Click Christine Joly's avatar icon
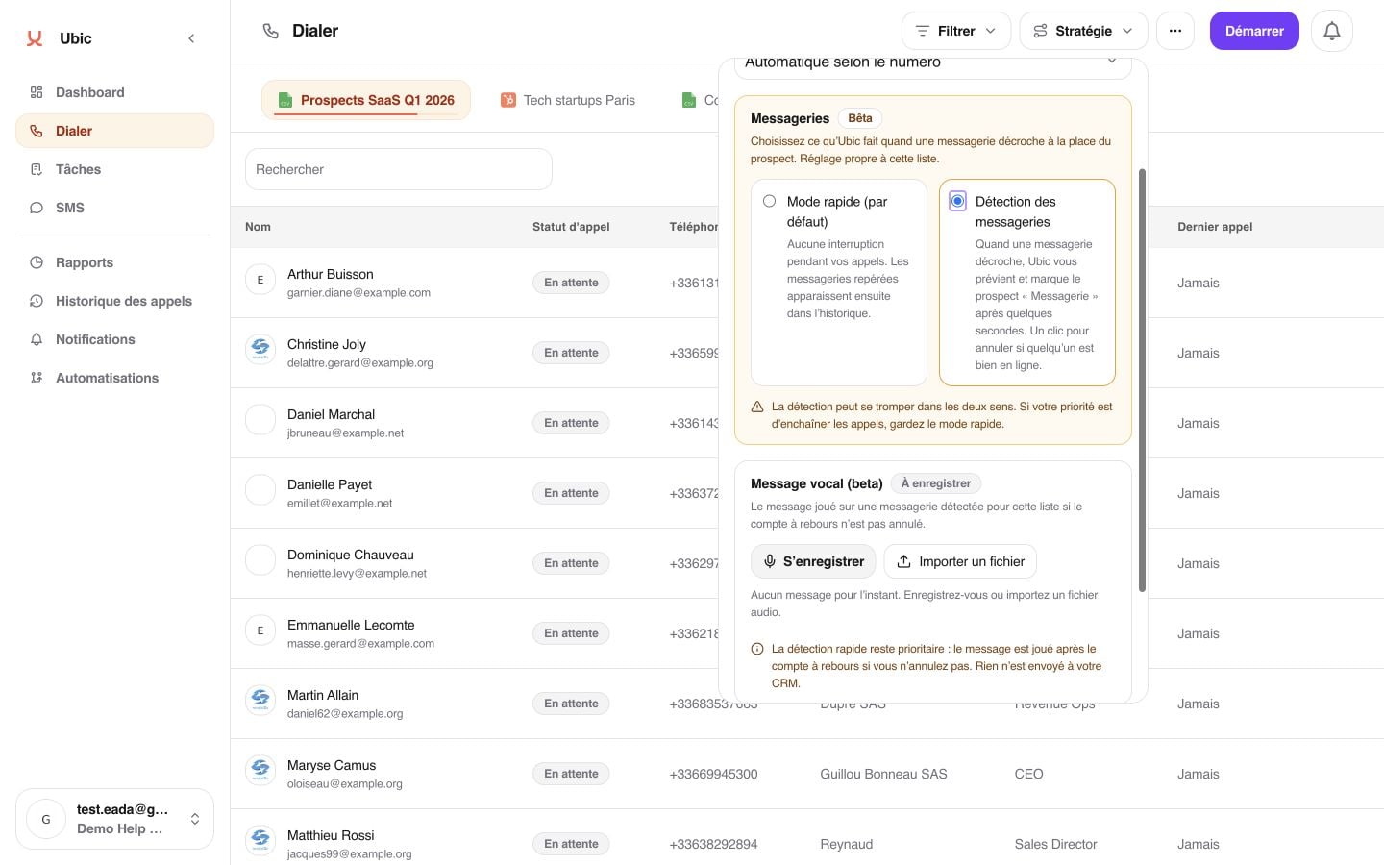 [260, 350]
